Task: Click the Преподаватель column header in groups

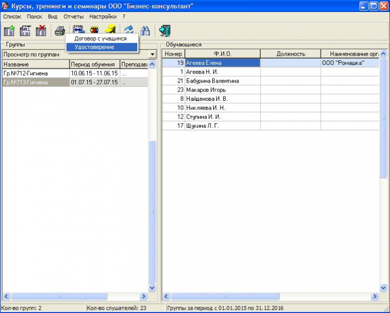Action: 134,64
